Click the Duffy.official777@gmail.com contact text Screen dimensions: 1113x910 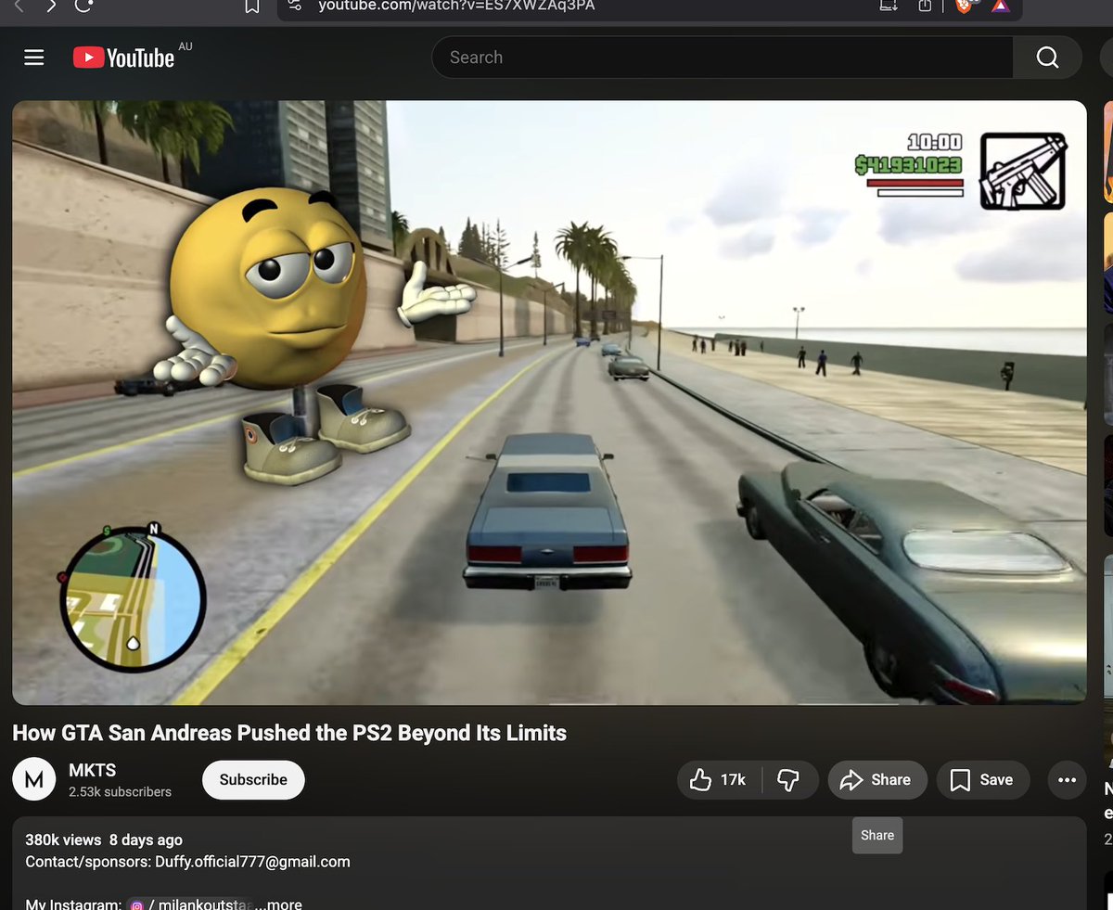[252, 862]
